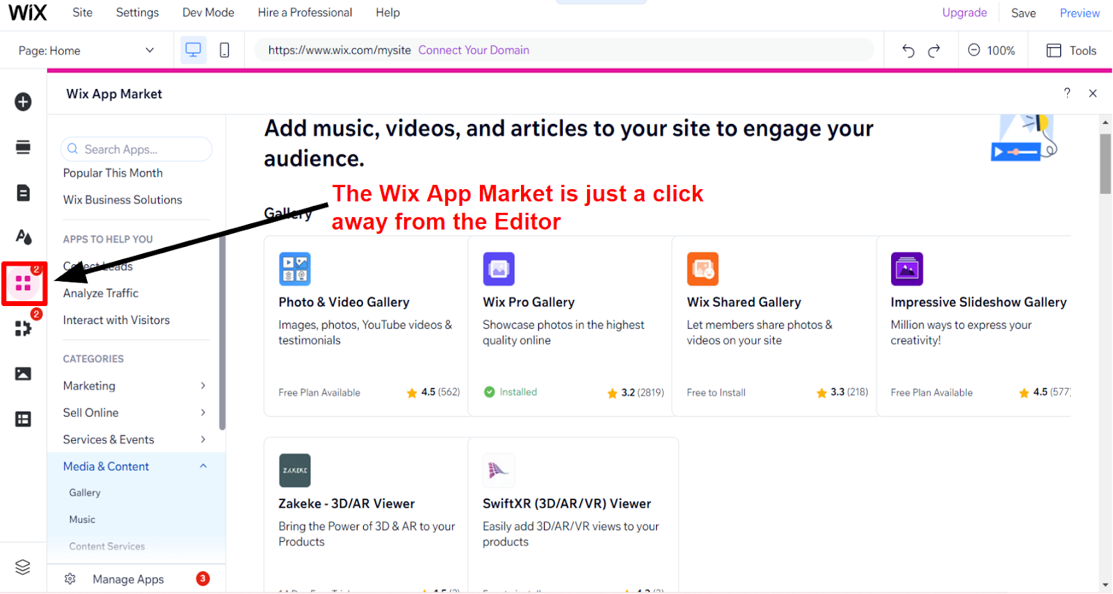Screen dimensions: 1113x594
Task: Open the Gallery subcategory
Action: [x=85, y=492]
